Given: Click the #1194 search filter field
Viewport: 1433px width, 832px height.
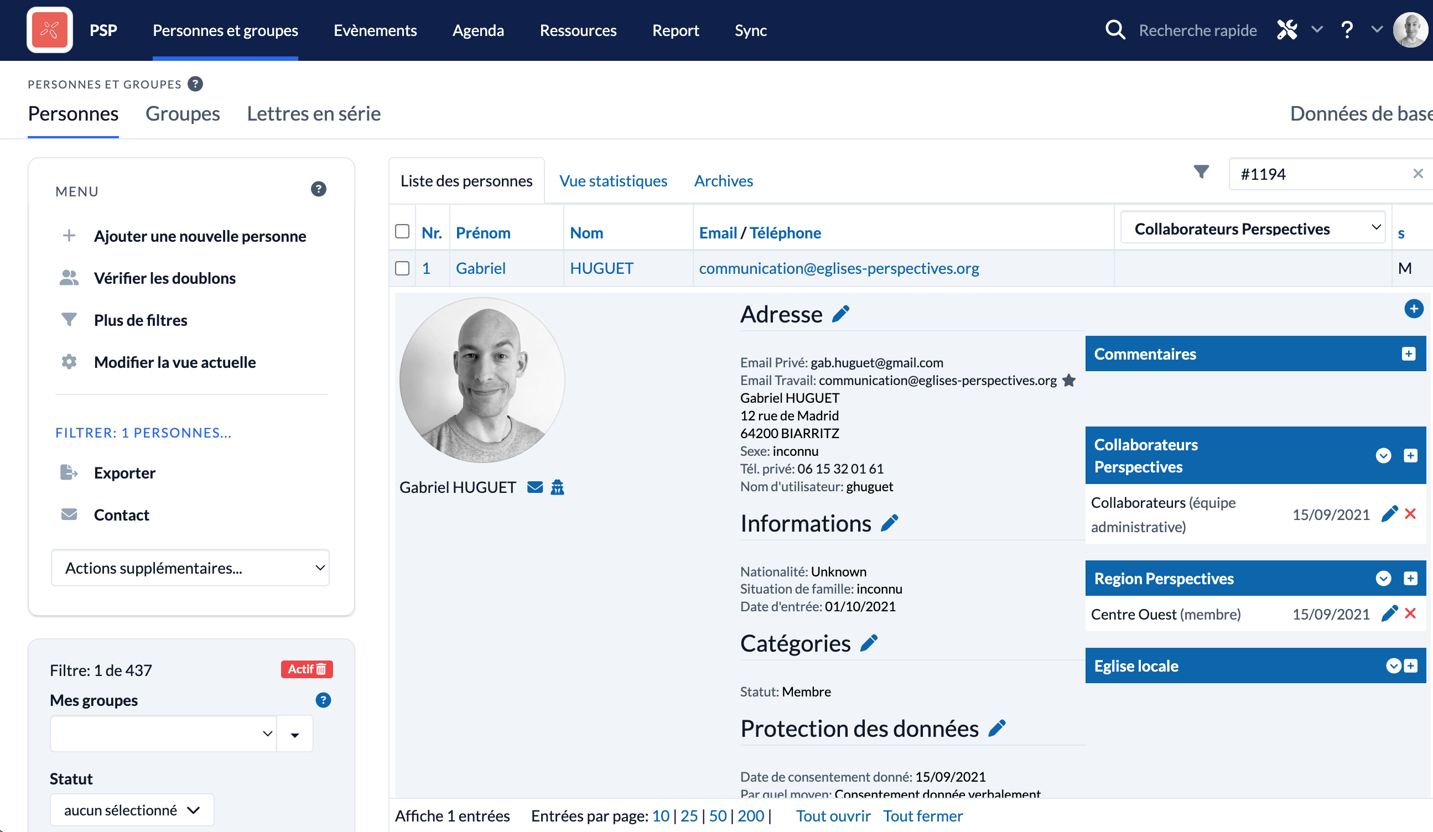Looking at the screenshot, I should (1319, 174).
